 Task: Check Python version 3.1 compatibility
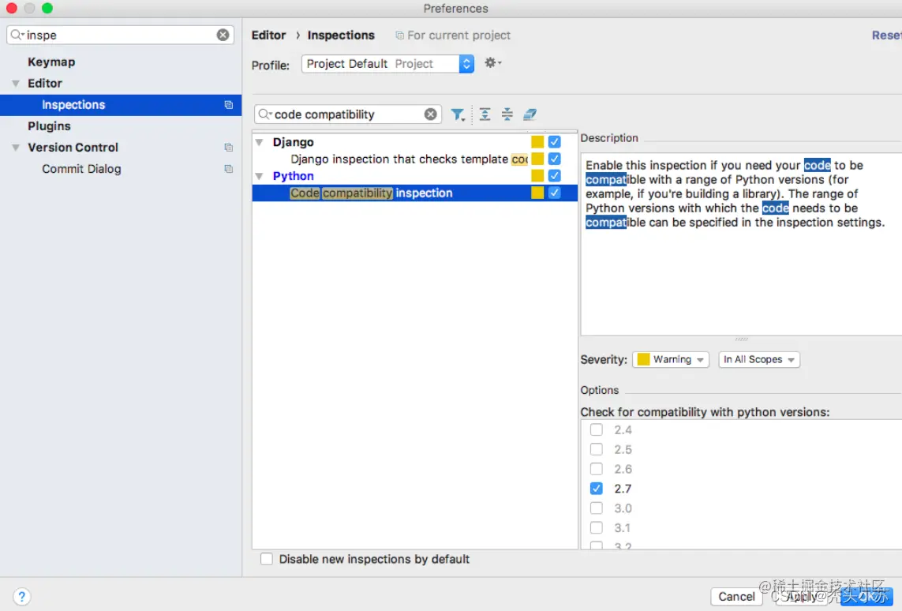pyautogui.click(x=597, y=527)
